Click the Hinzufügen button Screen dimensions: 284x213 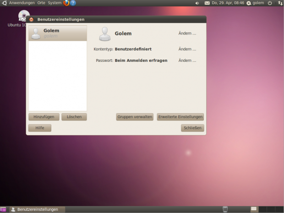pyautogui.click(x=44, y=117)
